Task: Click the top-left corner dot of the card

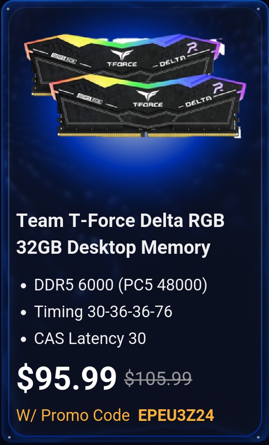Action: coord(8,9)
